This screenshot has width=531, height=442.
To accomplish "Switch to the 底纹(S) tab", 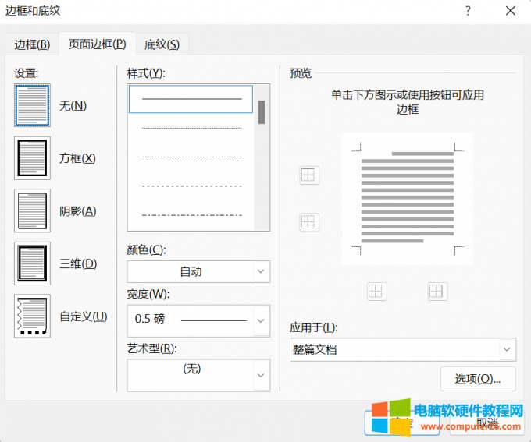I will point(162,44).
